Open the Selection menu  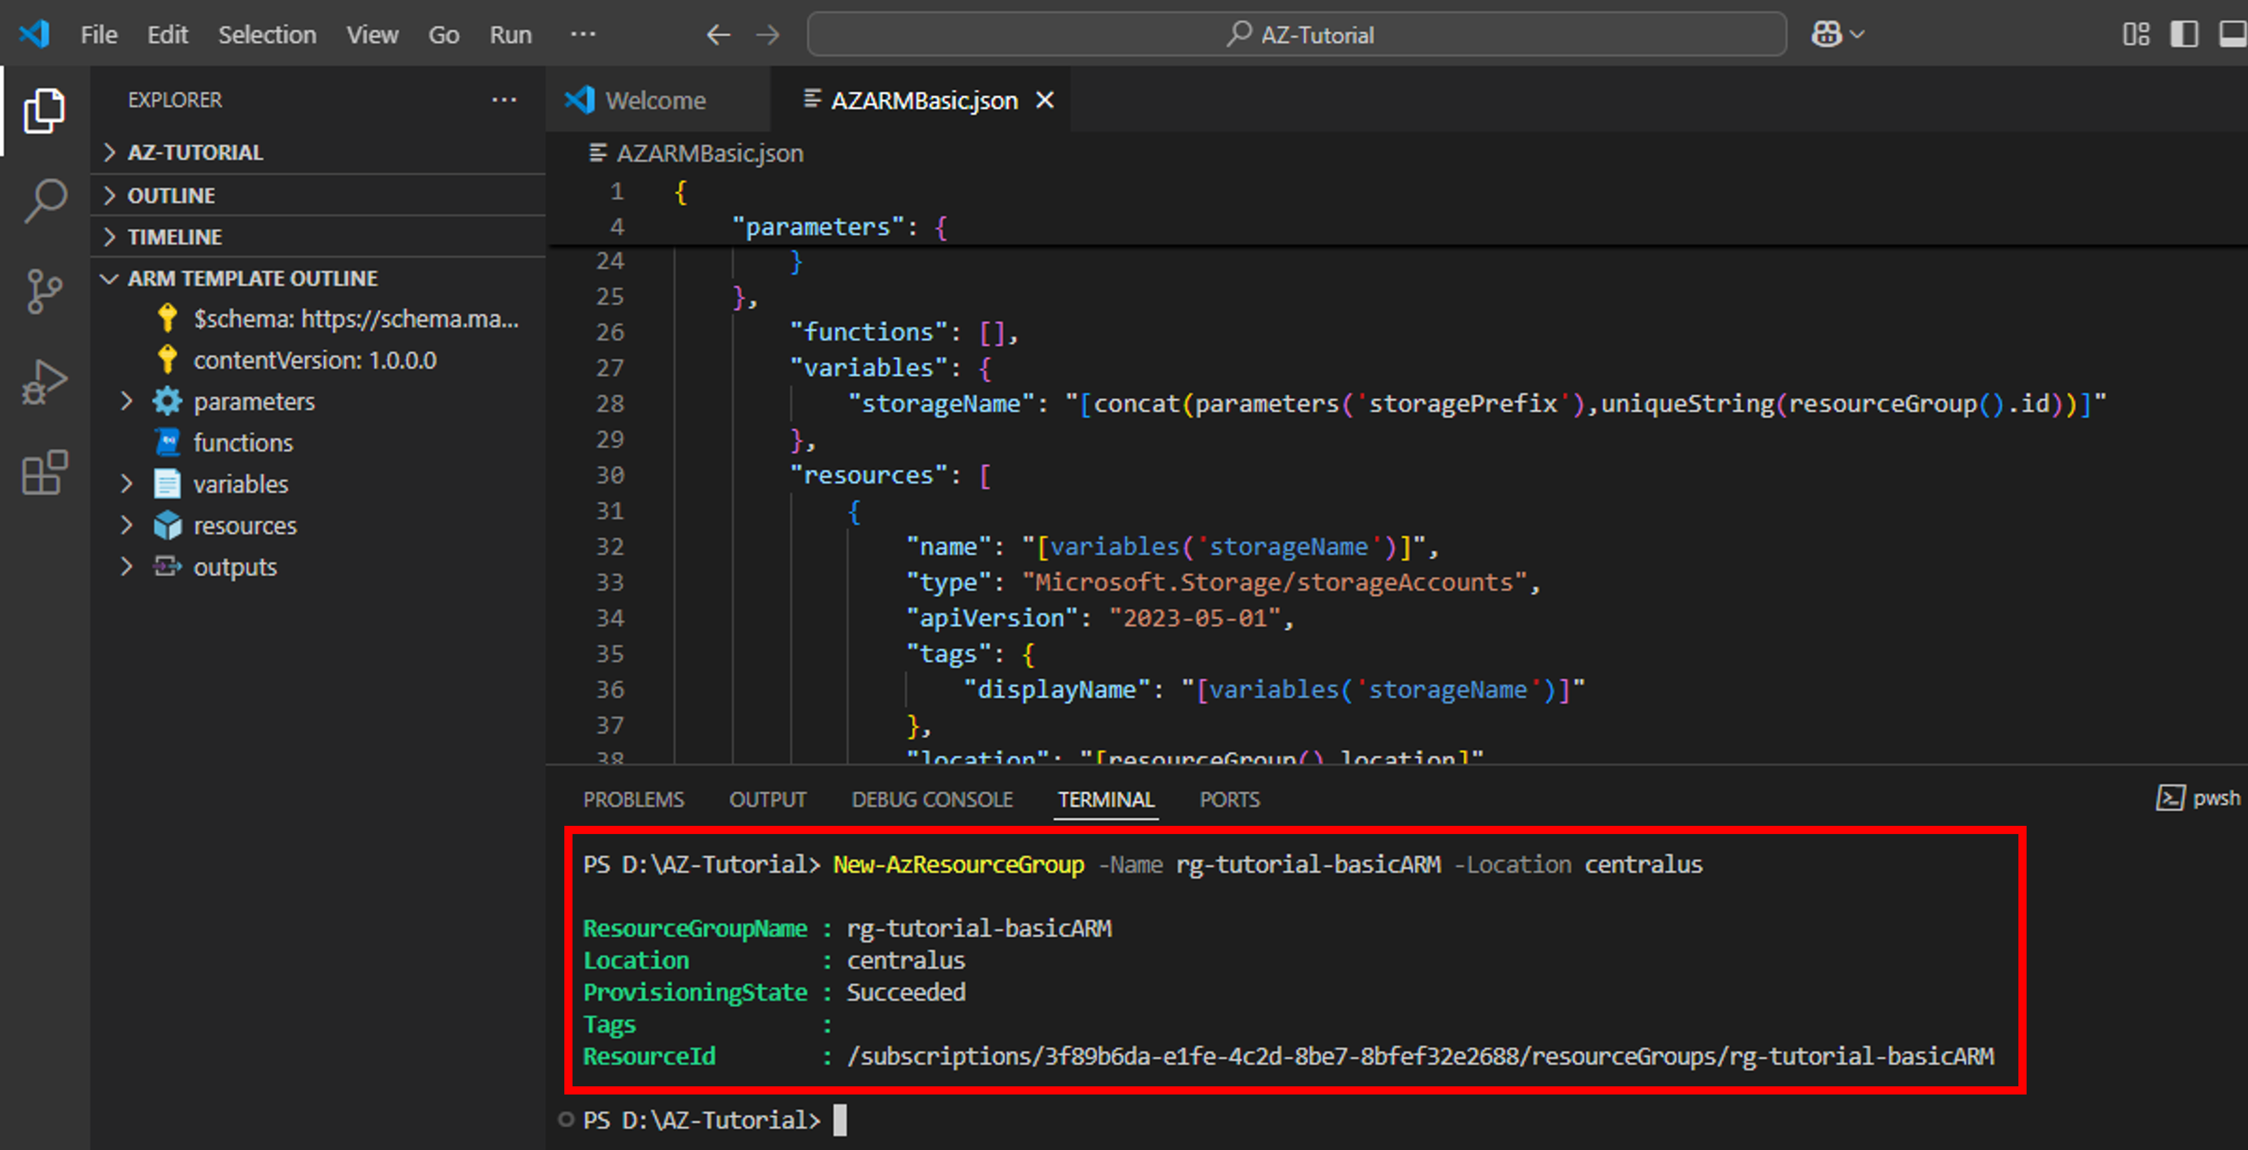266,35
